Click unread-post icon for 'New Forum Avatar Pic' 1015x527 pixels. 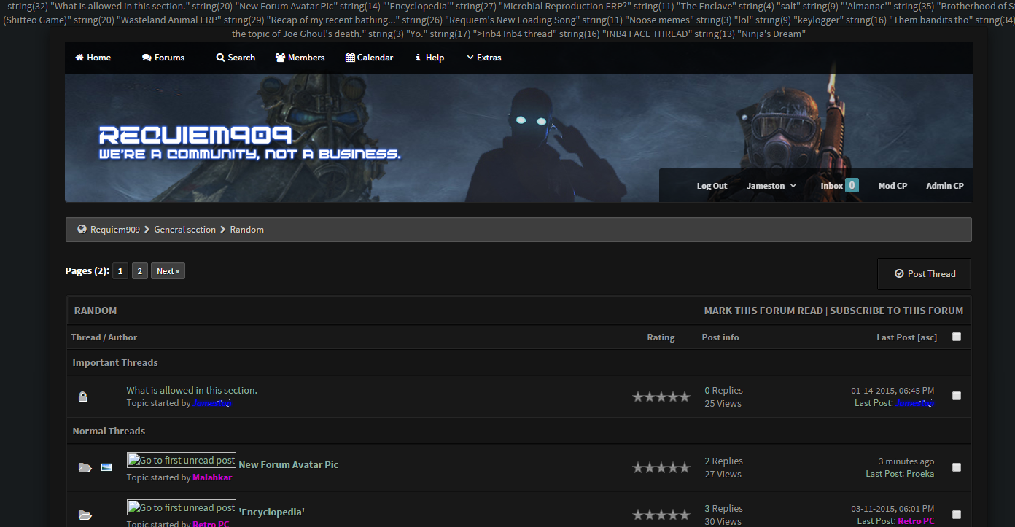(182, 460)
